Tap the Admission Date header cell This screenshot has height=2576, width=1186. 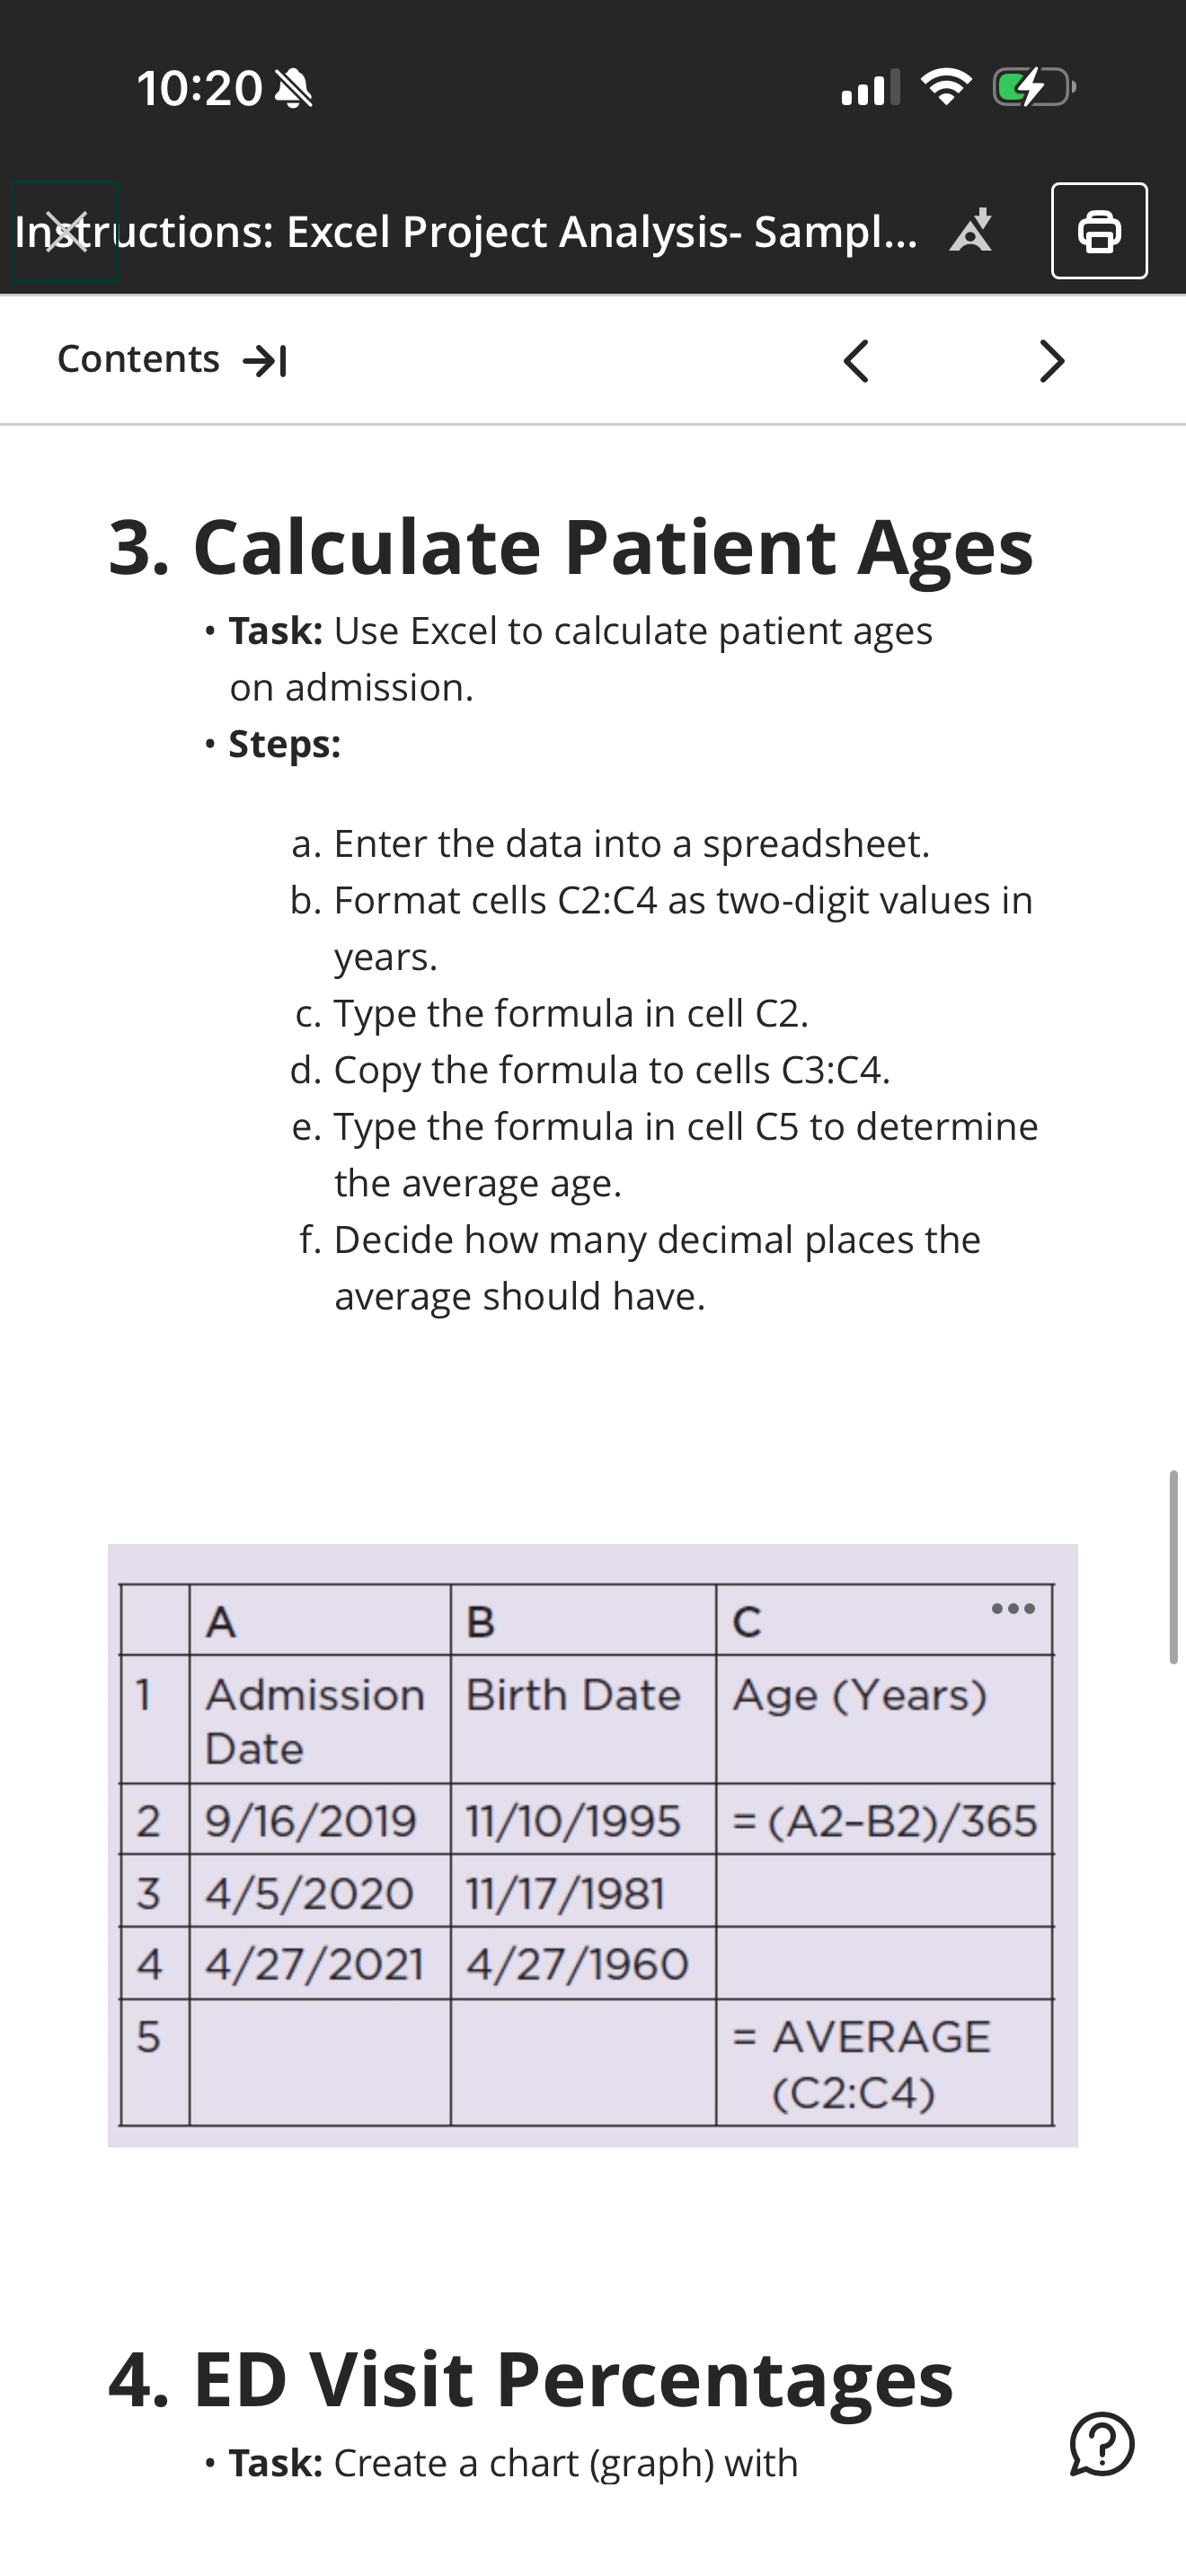pyautogui.click(x=320, y=1719)
